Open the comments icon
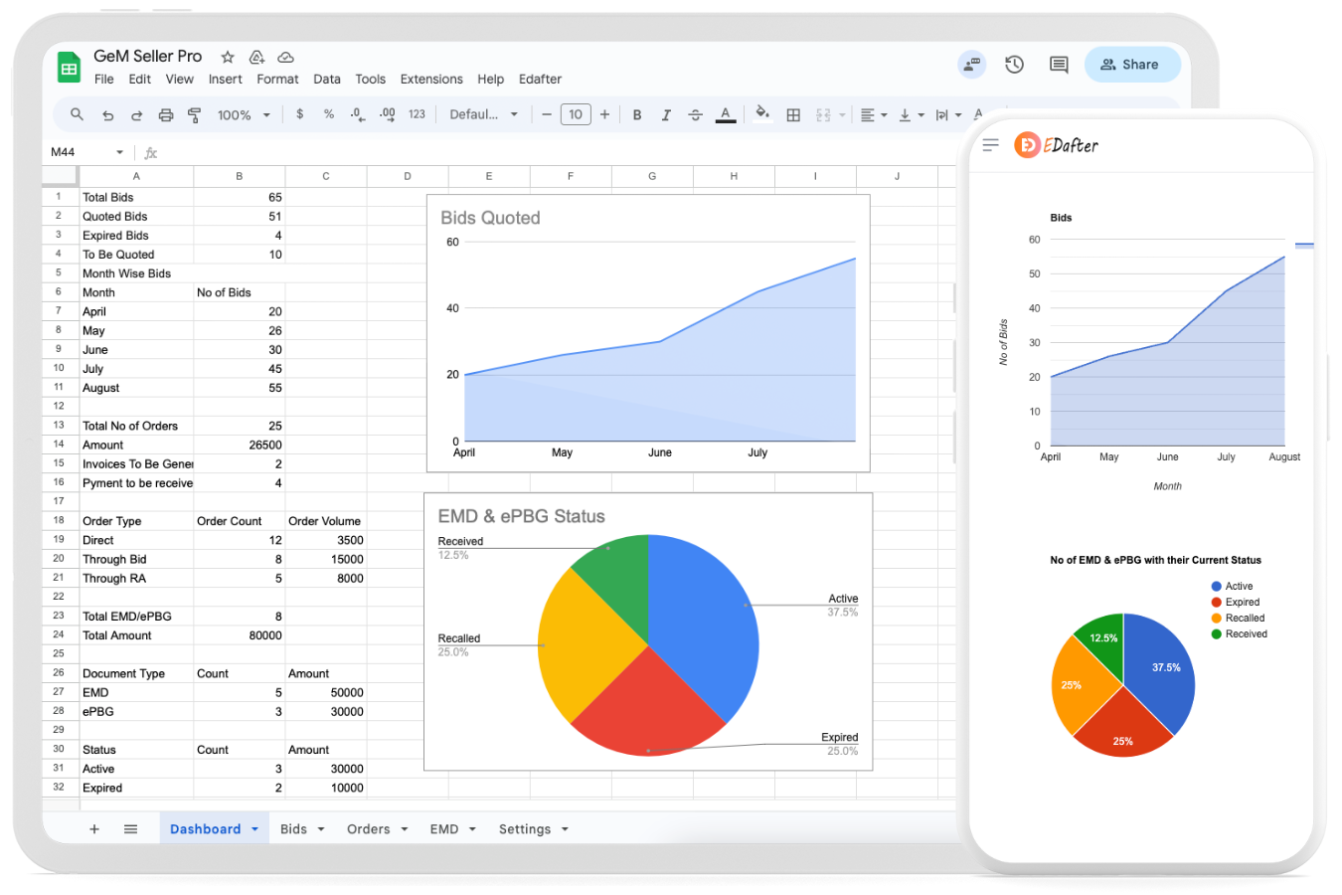Image resolution: width=1342 pixels, height=895 pixels. (1059, 65)
